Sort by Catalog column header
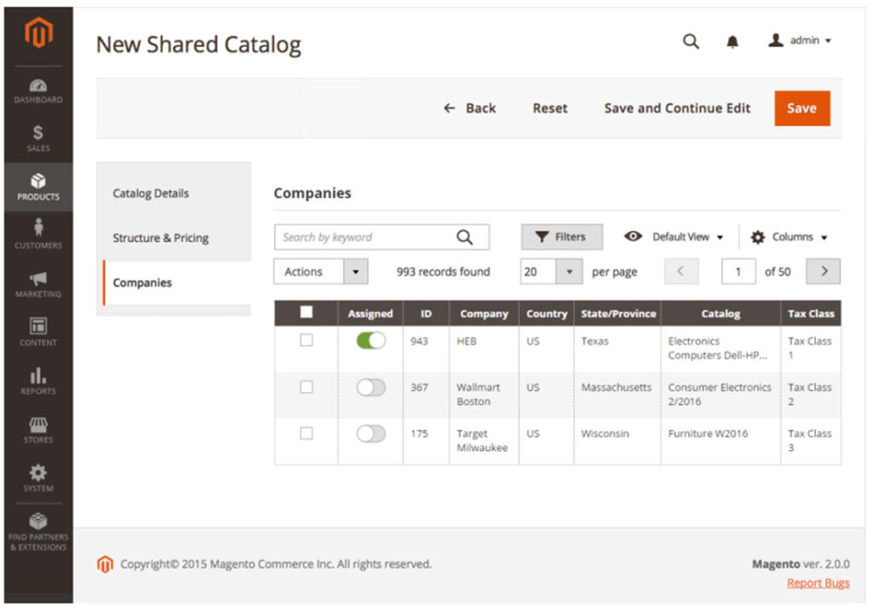This screenshot has width=874, height=613. pyautogui.click(x=720, y=313)
